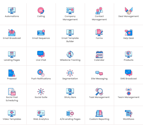This screenshot has height=126, width=143.
Task: Click the Email Broadcast envelope icon
Action: pos(12,33)
